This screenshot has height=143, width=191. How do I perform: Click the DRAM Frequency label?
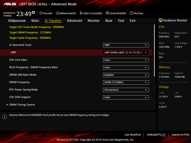pyautogui.click(x=19, y=82)
